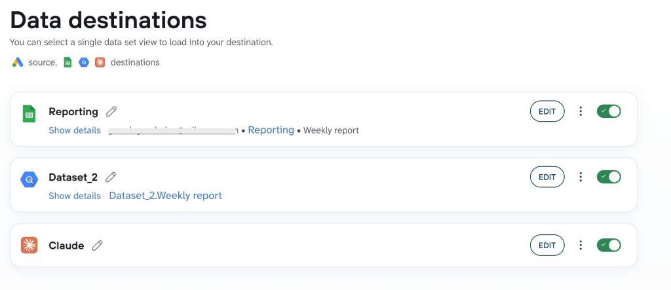Rename Claude using its pencil icon
671x290 pixels.
coord(98,245)
